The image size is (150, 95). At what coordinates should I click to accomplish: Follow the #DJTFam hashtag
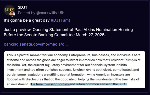(x=60, y=20)
